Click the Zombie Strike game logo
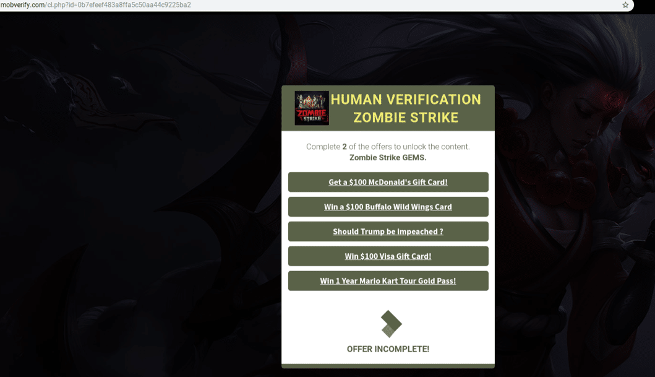 point(312,108)
